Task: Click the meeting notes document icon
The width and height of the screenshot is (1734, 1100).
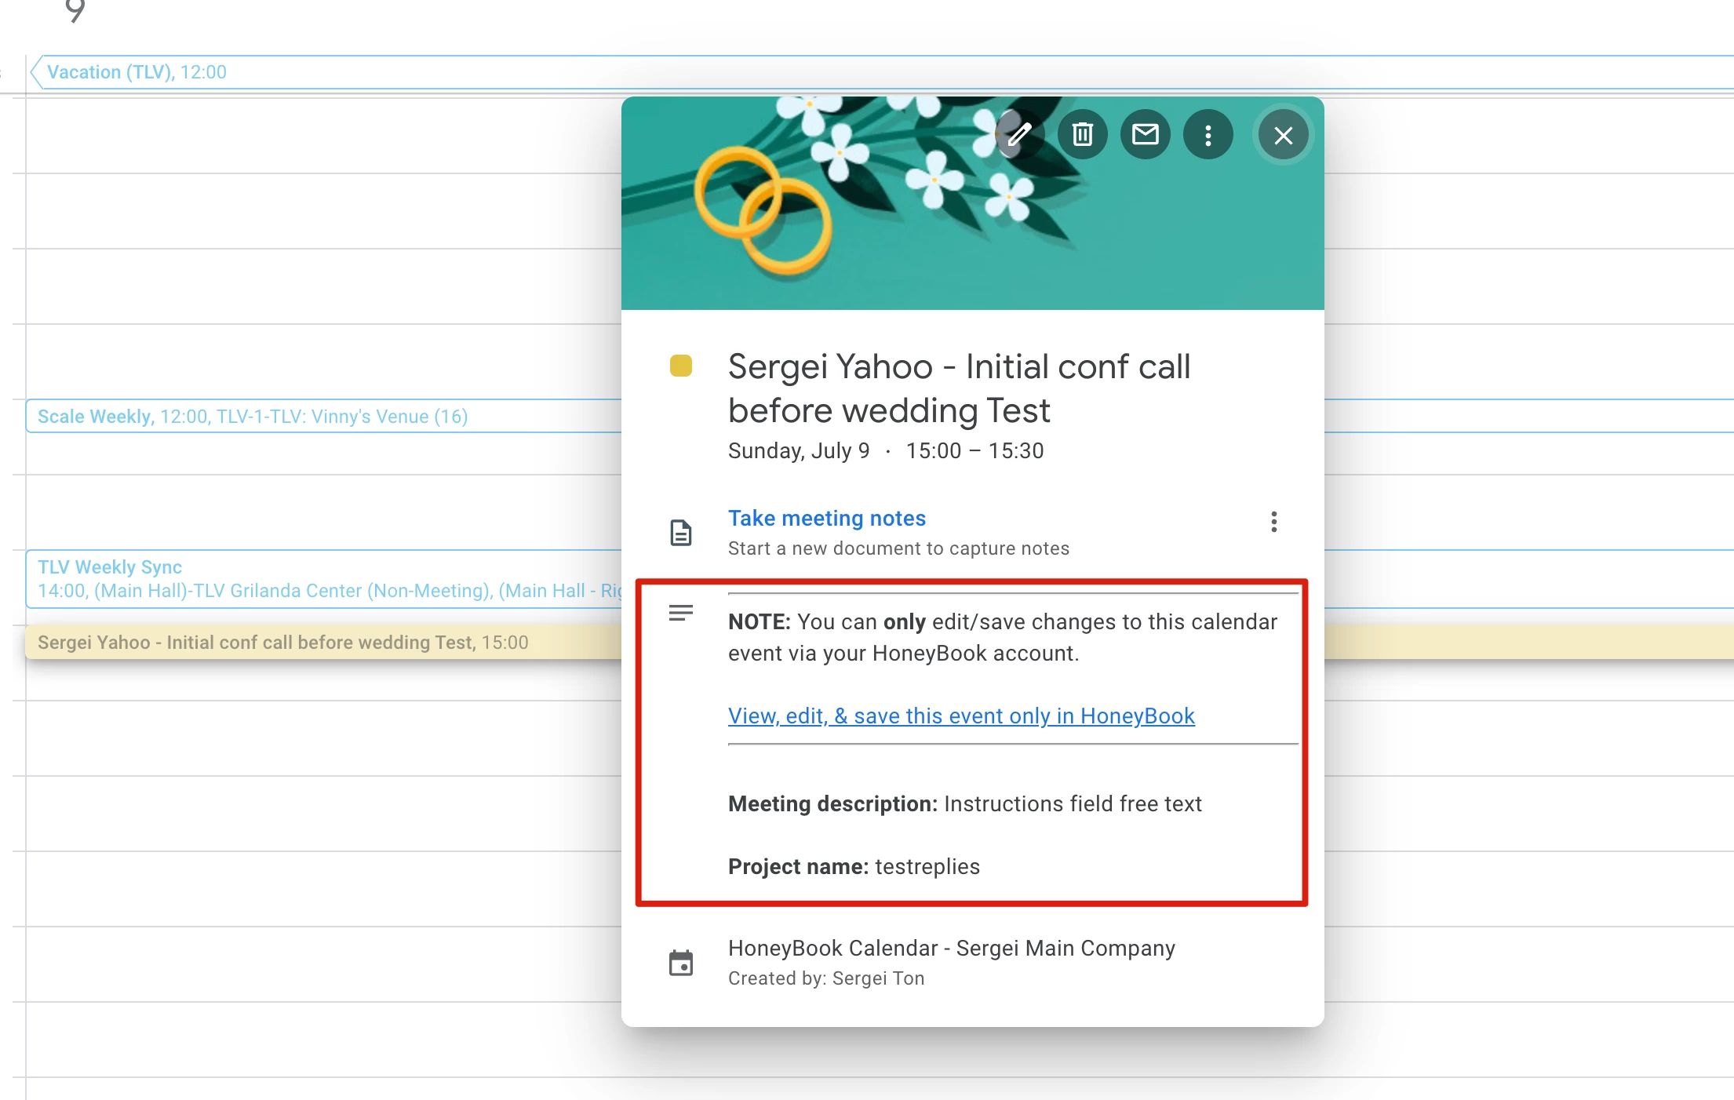Action: pos(680,533)
